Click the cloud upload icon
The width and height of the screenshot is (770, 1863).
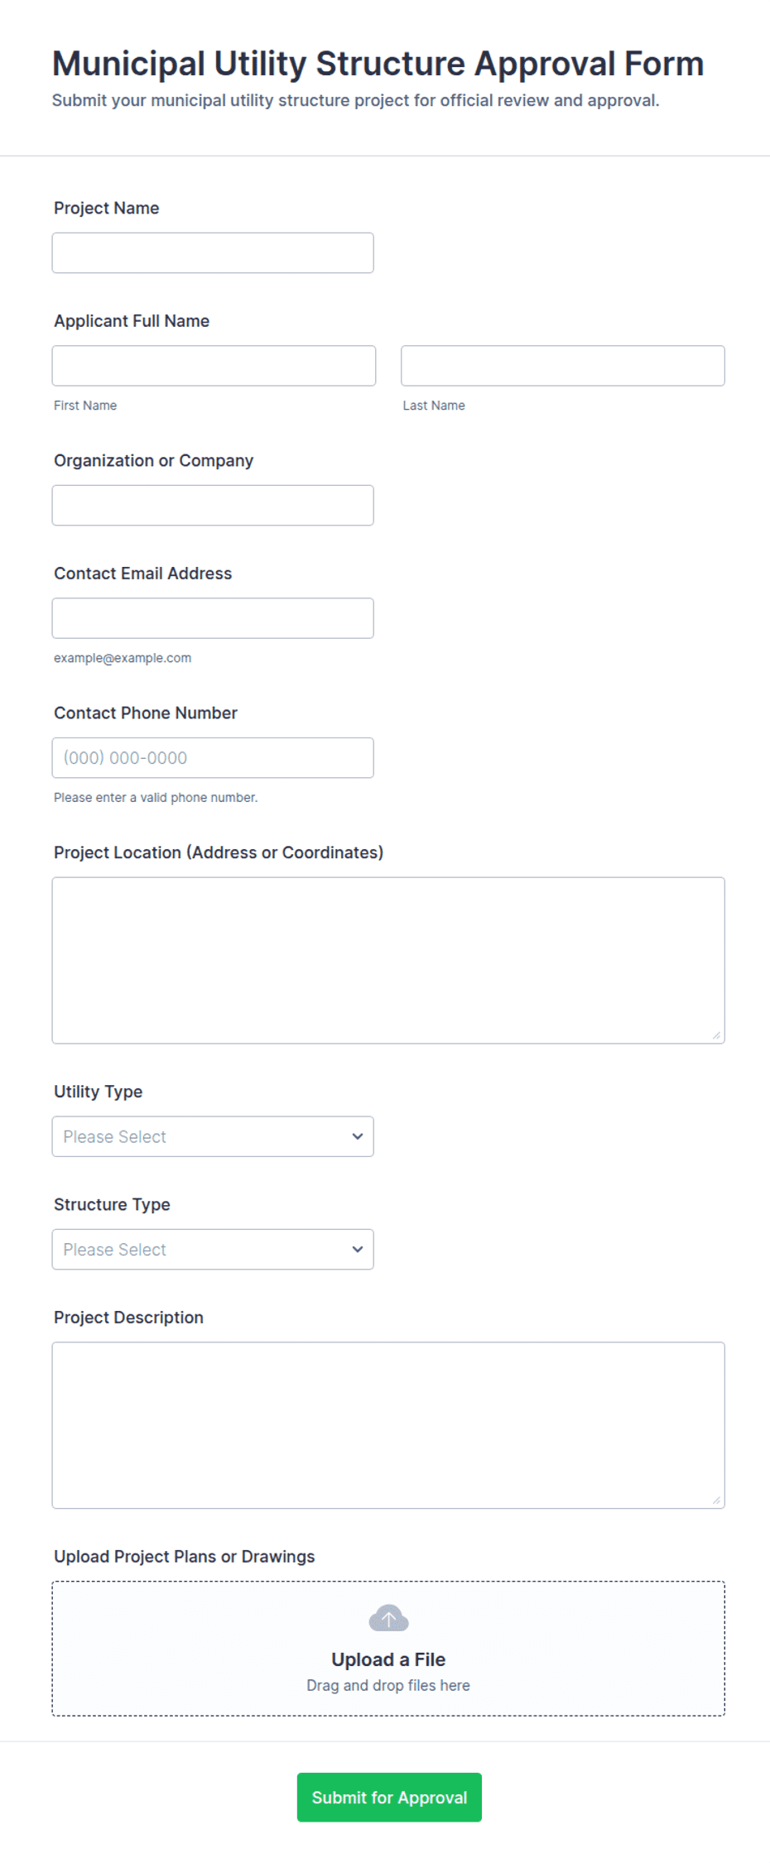(388, 1617)
